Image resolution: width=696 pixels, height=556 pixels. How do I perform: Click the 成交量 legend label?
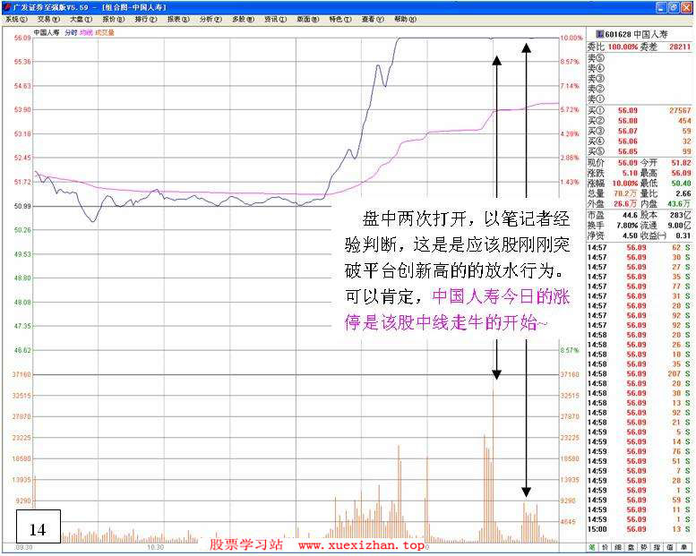click(105, 32)
